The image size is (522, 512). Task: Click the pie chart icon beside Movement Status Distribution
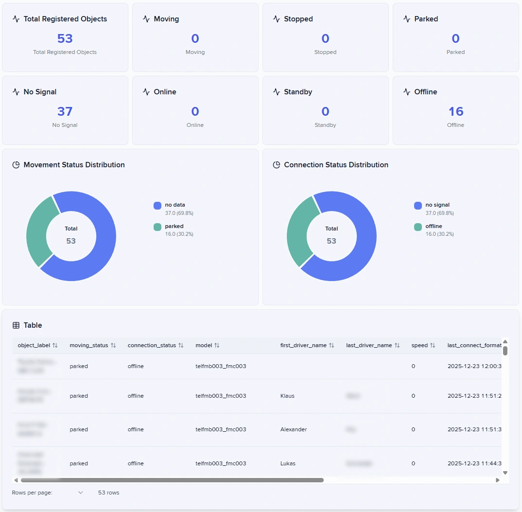tap(16, 165)
